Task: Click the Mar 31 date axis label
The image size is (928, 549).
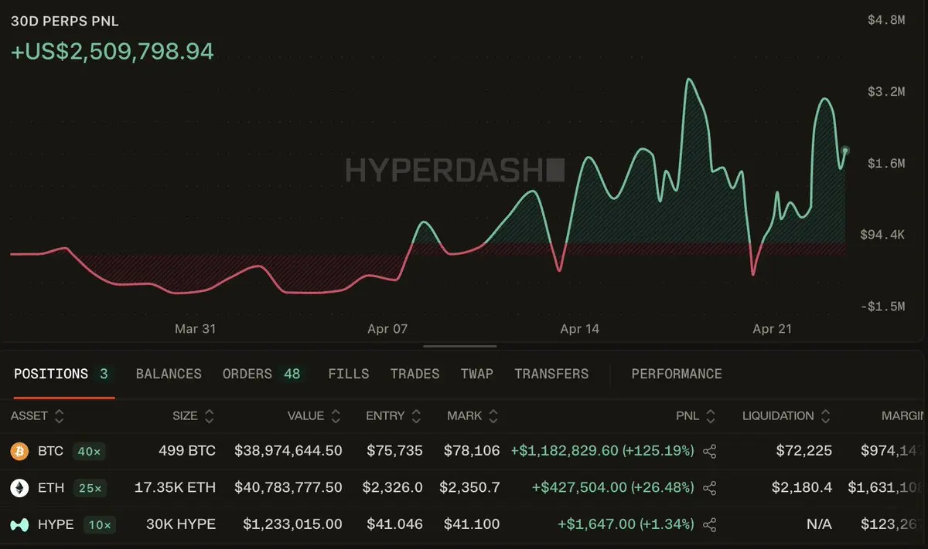Action: (x=196, y=329)
